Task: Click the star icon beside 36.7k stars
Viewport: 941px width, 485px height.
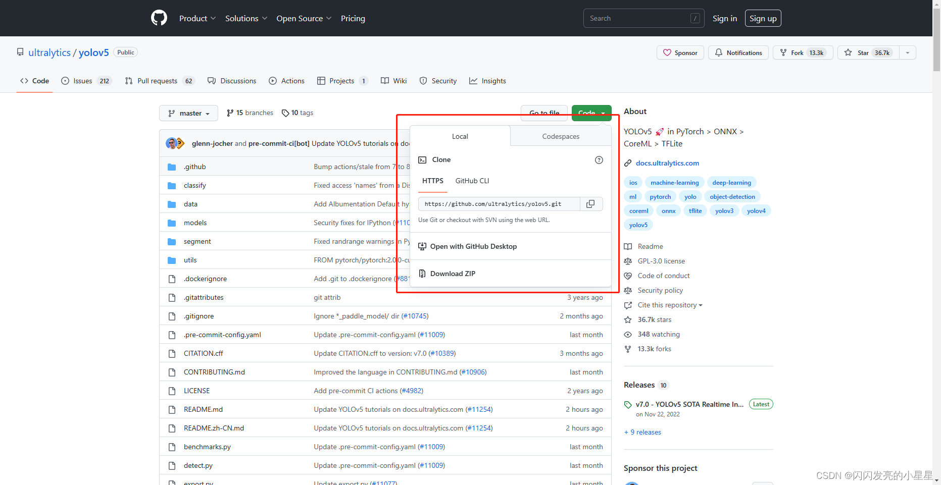Action: pyautogui.click(x=628, y=319)
